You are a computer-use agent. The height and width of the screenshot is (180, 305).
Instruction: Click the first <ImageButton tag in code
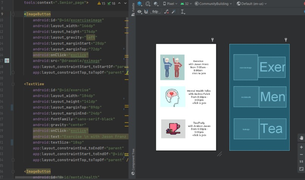[37, 14]
